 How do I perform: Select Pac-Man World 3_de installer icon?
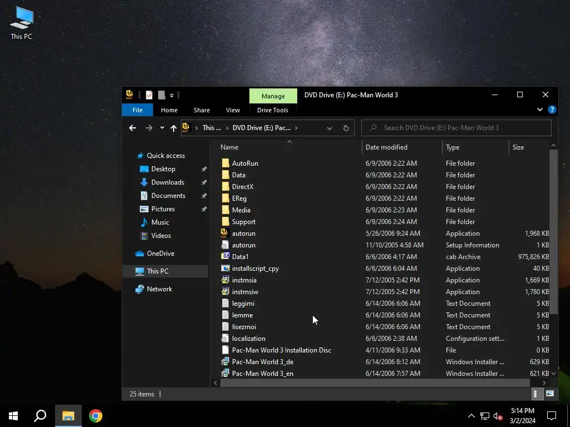(x=225, y=361)
